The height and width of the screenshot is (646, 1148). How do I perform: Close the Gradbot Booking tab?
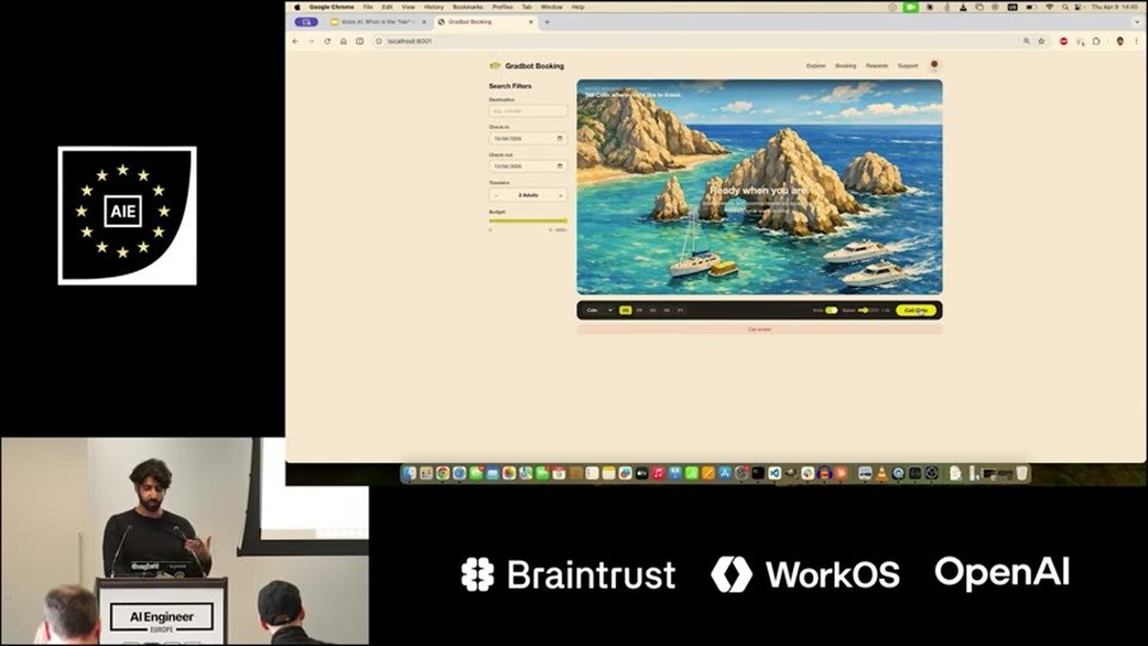(532, 21)
